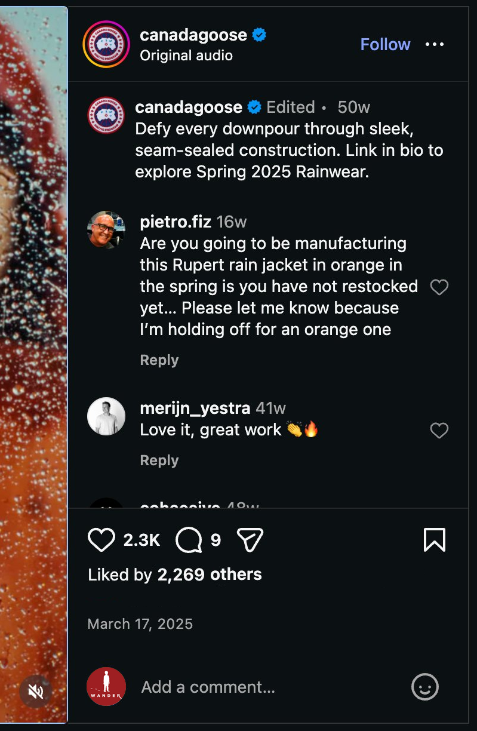Reply to pietro.fiz's comment

[x=159, y=360]
